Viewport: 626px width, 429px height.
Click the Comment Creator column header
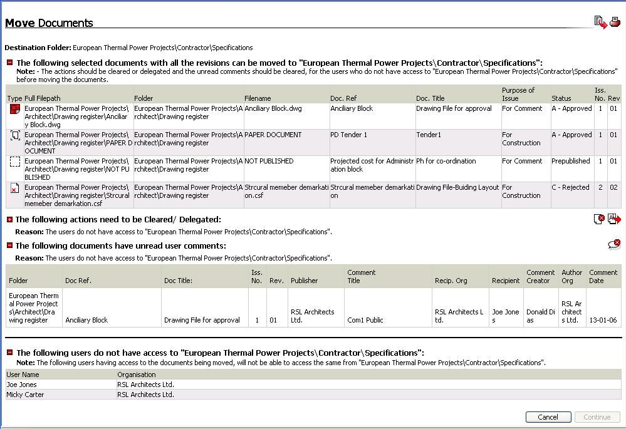coord(541,277)
